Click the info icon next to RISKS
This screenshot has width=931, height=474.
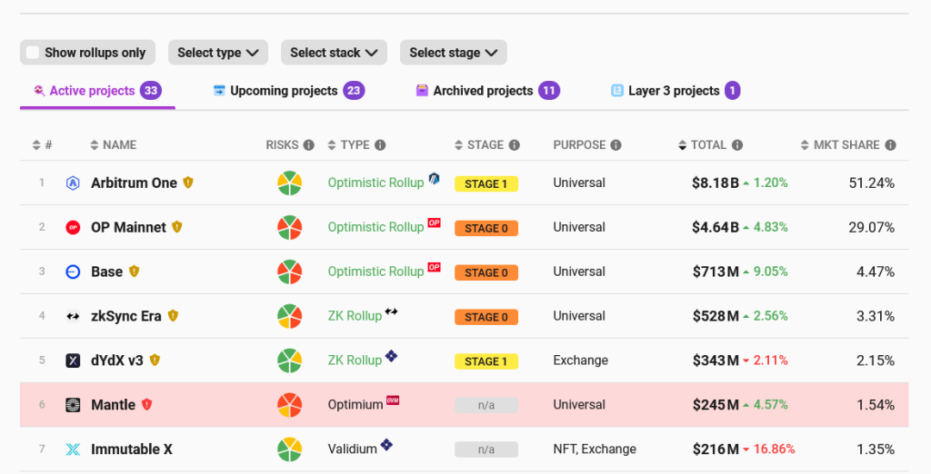point(309,145)
